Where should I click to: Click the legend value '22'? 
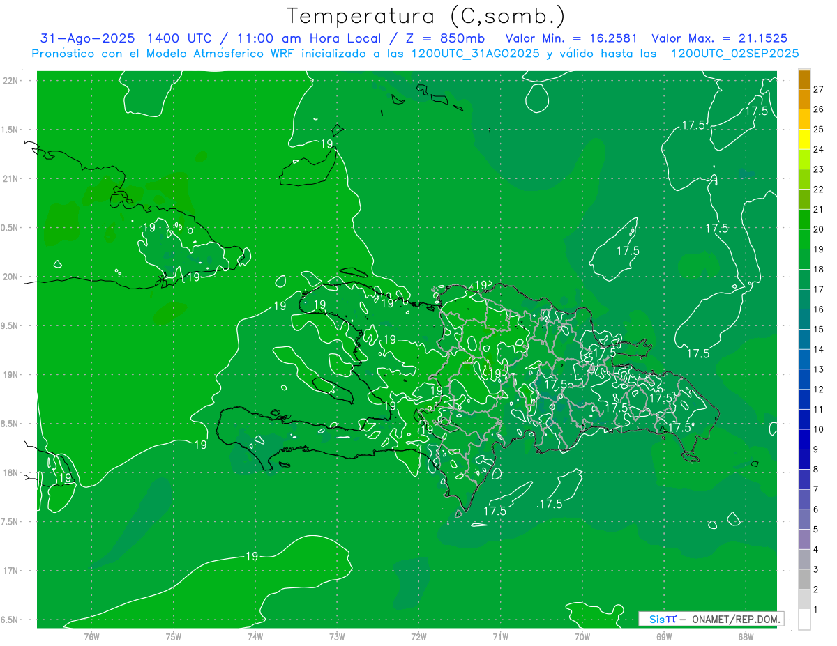[x=819, y=189]
